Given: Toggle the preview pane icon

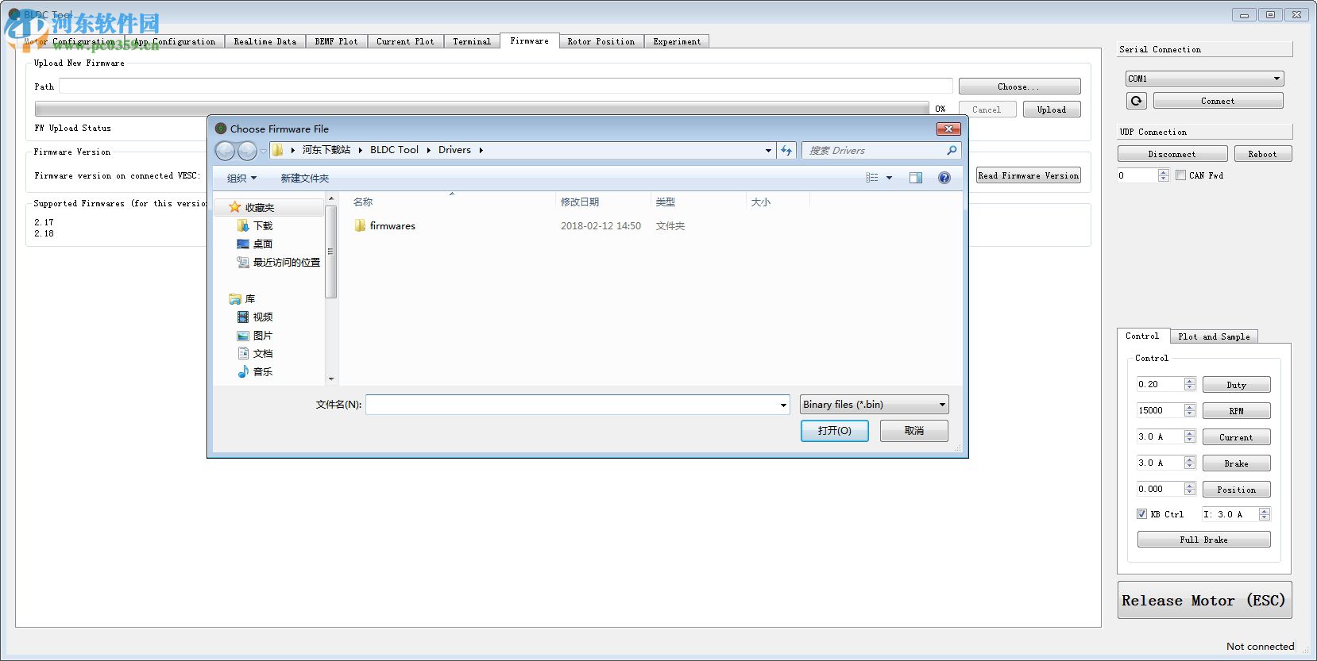Looking at the screenshot, I should (916, 178).
